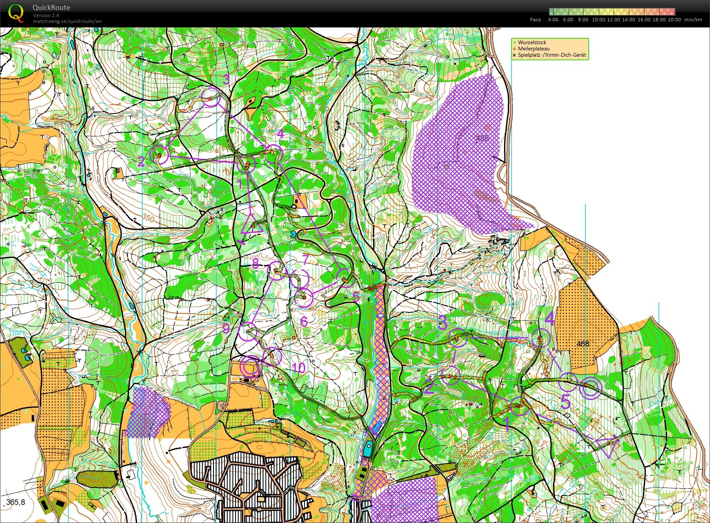Click the 350 contour label
Image resolution: width=710 pixels, height=523 pixels.
[x=148, y=219]
